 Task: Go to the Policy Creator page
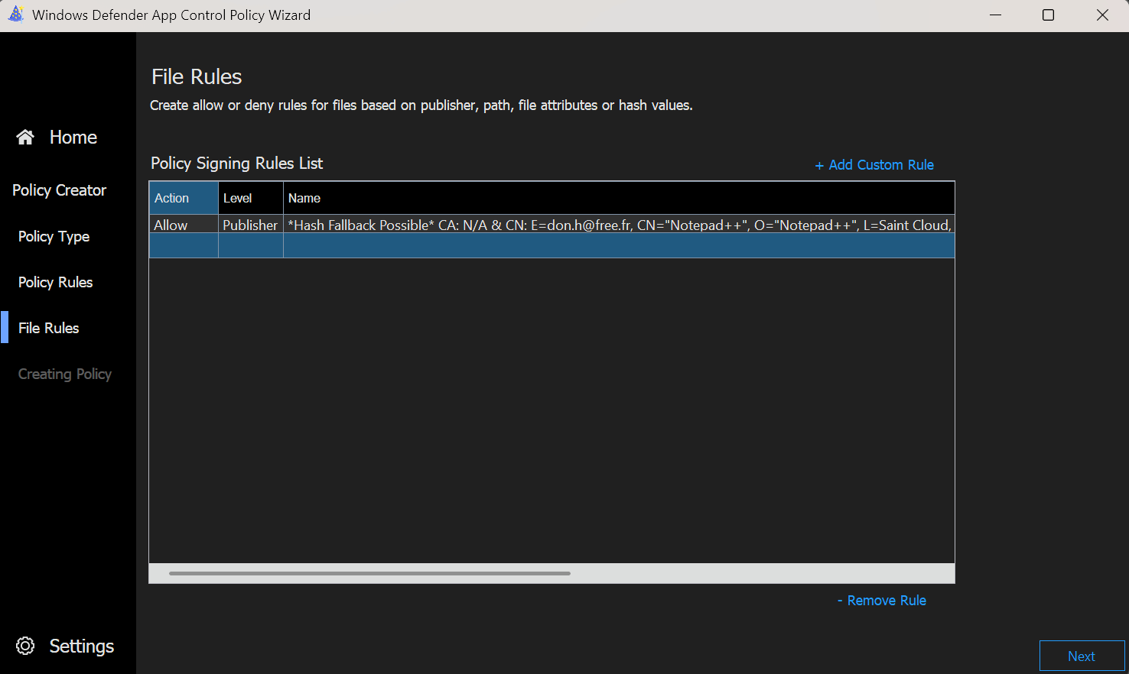[x=59, y=190]
